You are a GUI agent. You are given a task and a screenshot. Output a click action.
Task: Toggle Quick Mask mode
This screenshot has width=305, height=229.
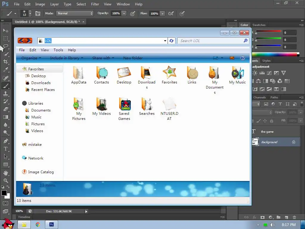pos(6,203)
